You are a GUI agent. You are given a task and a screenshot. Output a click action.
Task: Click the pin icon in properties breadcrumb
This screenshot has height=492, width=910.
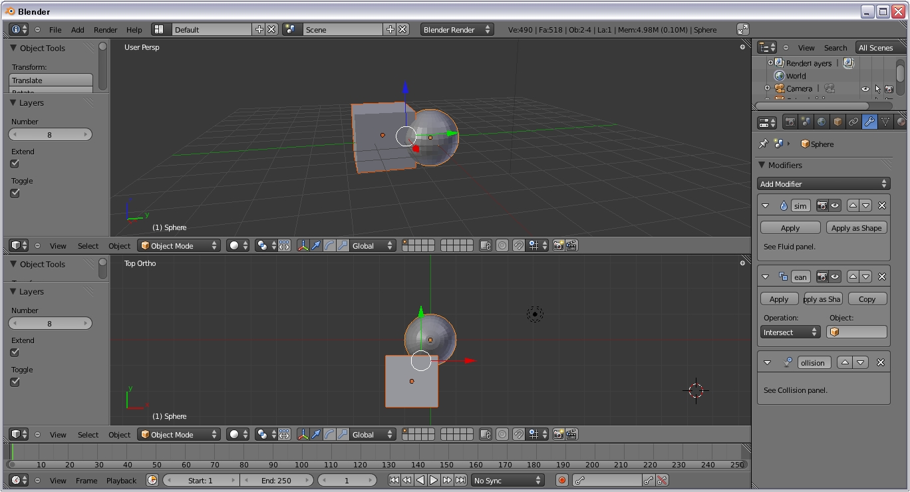[x=763, y=143]
